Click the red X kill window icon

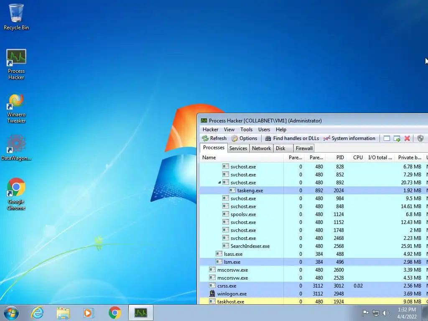[x=407, y=138]
